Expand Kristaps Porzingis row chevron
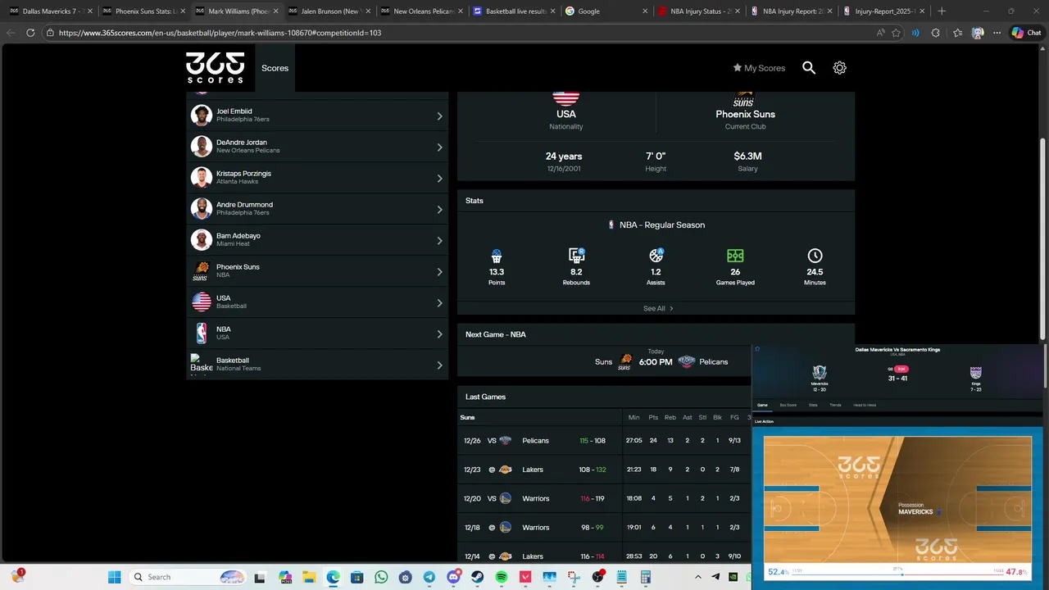Image resolution: width=1049 pixels, height=590 pixels. (439, 178)
